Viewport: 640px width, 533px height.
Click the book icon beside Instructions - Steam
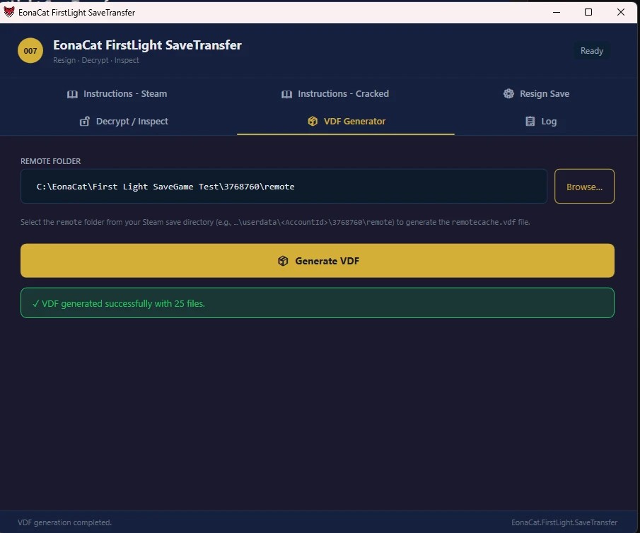pyautogui.click(x=72, y=94)
